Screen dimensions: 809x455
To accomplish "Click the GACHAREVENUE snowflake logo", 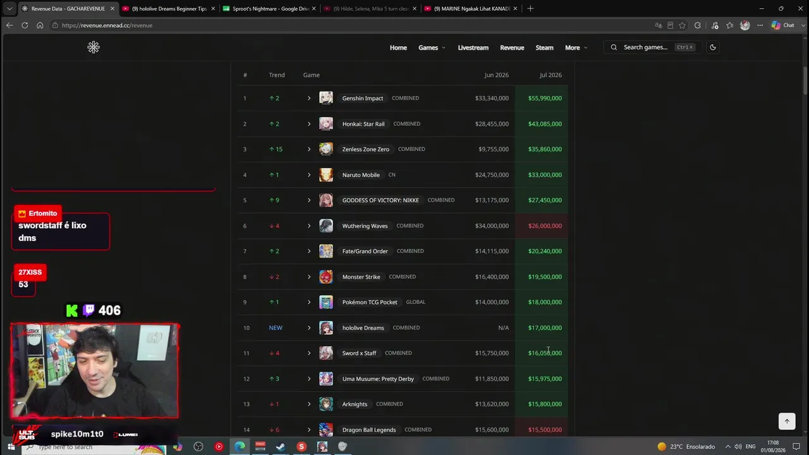I will [x=94, y=47].
